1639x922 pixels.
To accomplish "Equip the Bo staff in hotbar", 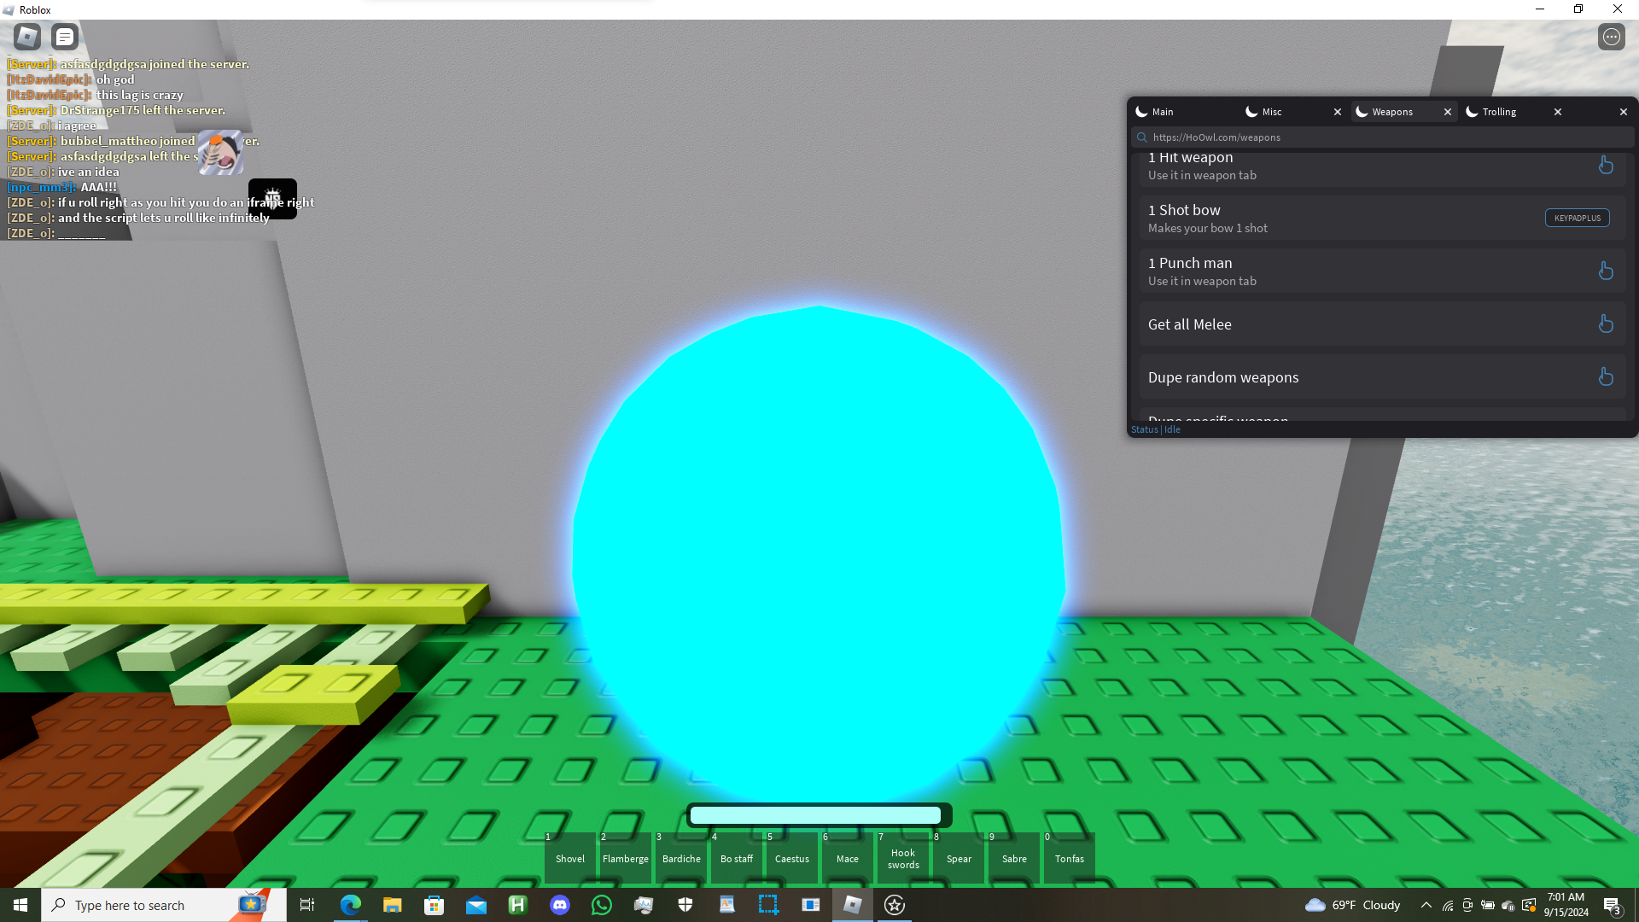I will pyautogui.click(x=737, y=858).
